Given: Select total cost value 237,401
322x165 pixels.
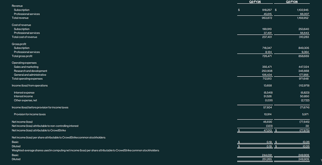Looking at the screenshot, I should (267, 37).
